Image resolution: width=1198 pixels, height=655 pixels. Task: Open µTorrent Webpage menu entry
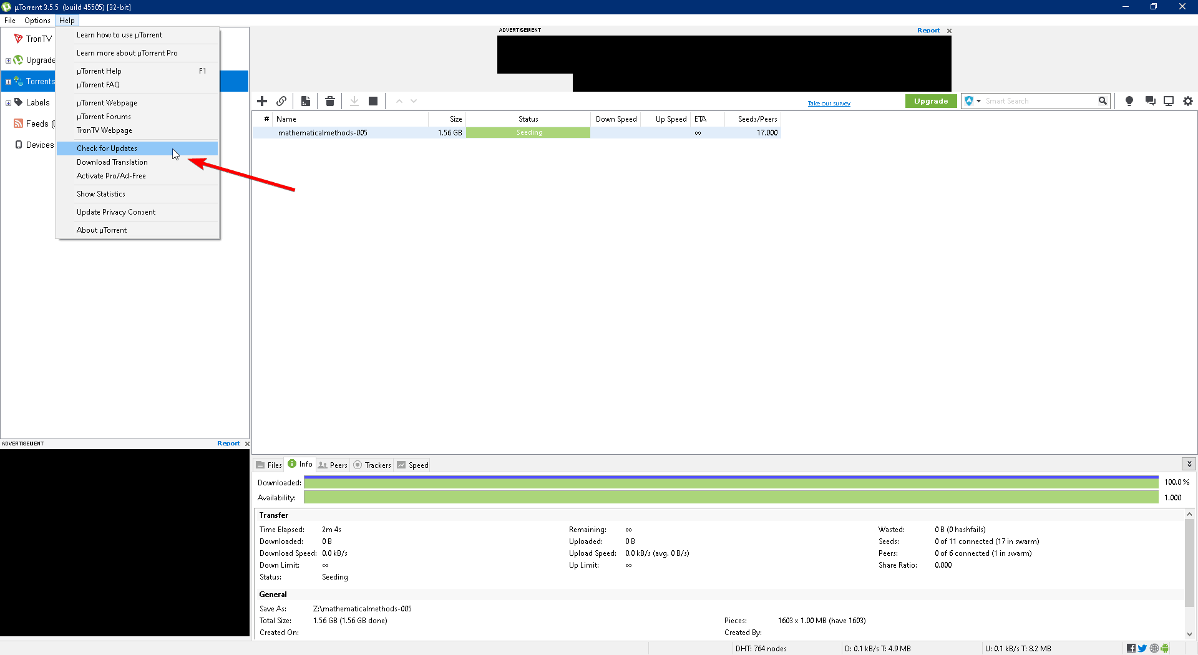(137, 103)
